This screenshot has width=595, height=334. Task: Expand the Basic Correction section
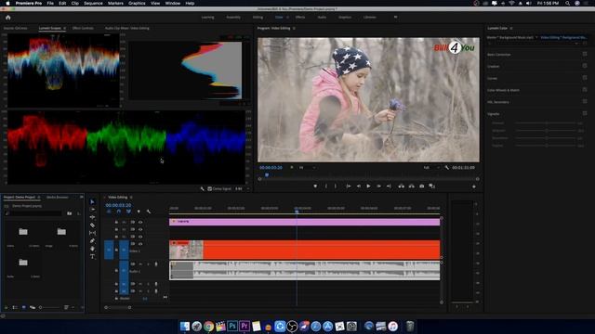(499, 55)
